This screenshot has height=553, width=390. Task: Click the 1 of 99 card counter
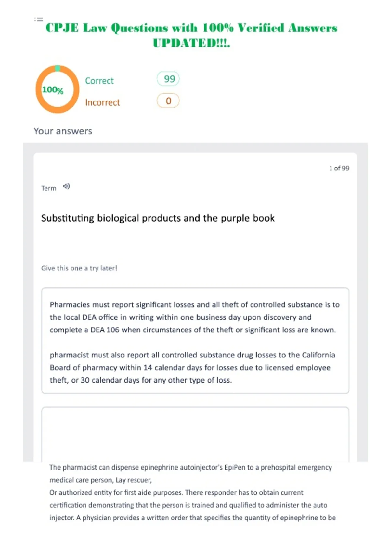coord(339,168)
